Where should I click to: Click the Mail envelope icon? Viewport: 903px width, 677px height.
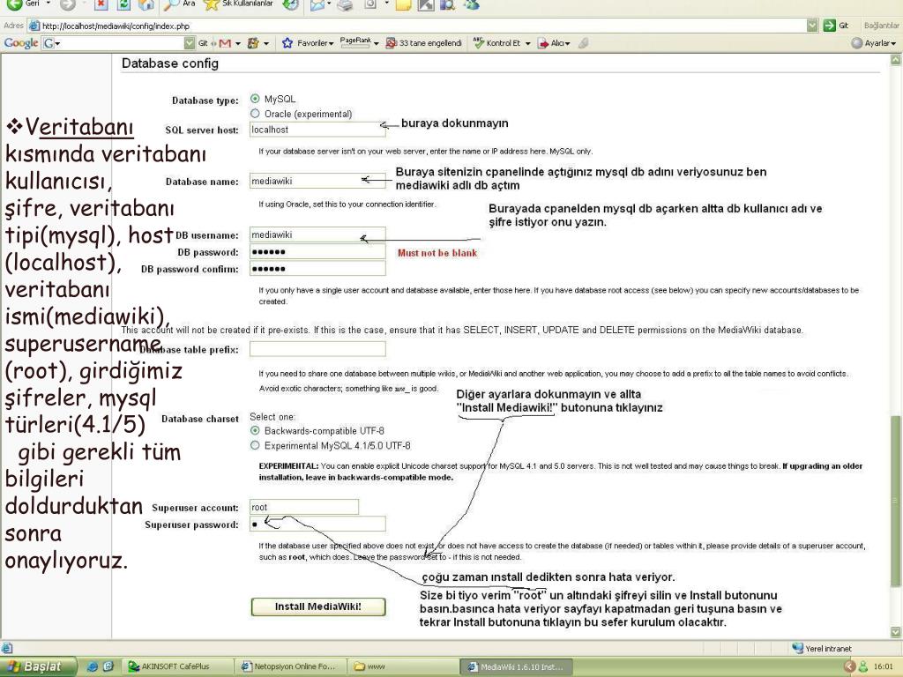tap(317, 5)
